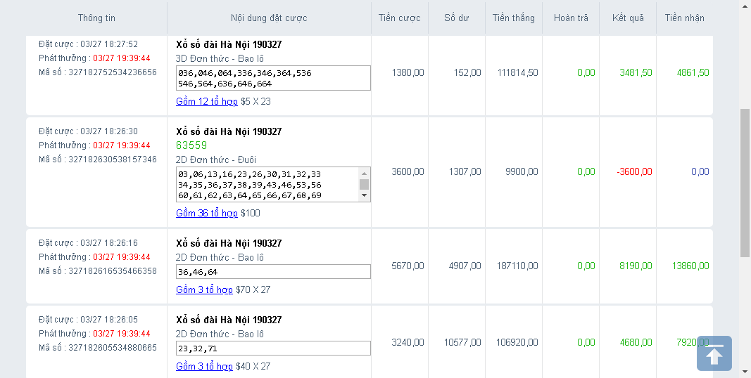Open the "Gồm 36 tổ hợp" link
This screenshot has height=378, width=751.
pyautogui.click(x=207, y=213)
